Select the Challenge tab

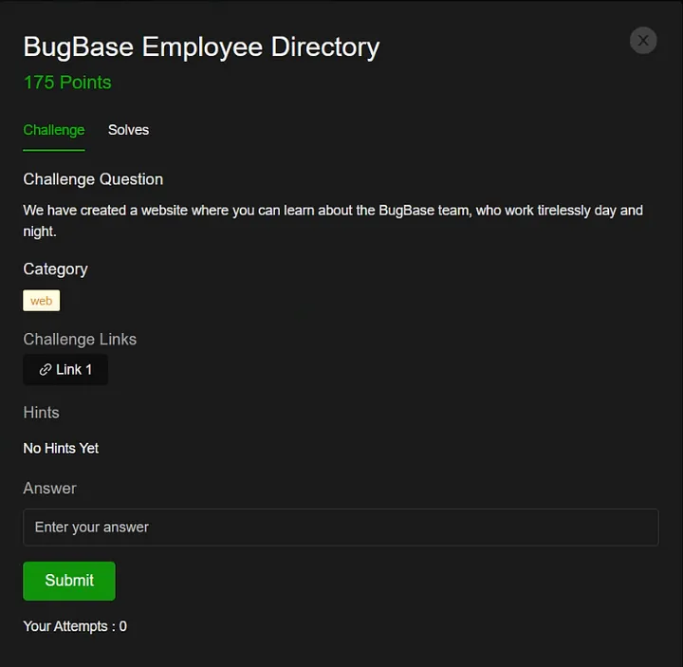click(54, 130)
